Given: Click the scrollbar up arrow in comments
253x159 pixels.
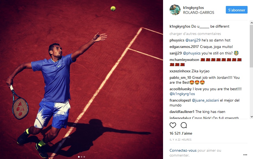Looking at the screenshot, I should click(x=251, y=23).
